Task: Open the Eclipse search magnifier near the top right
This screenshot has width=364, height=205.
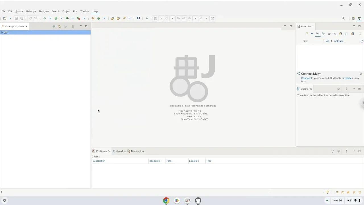Action: (343, 18)
